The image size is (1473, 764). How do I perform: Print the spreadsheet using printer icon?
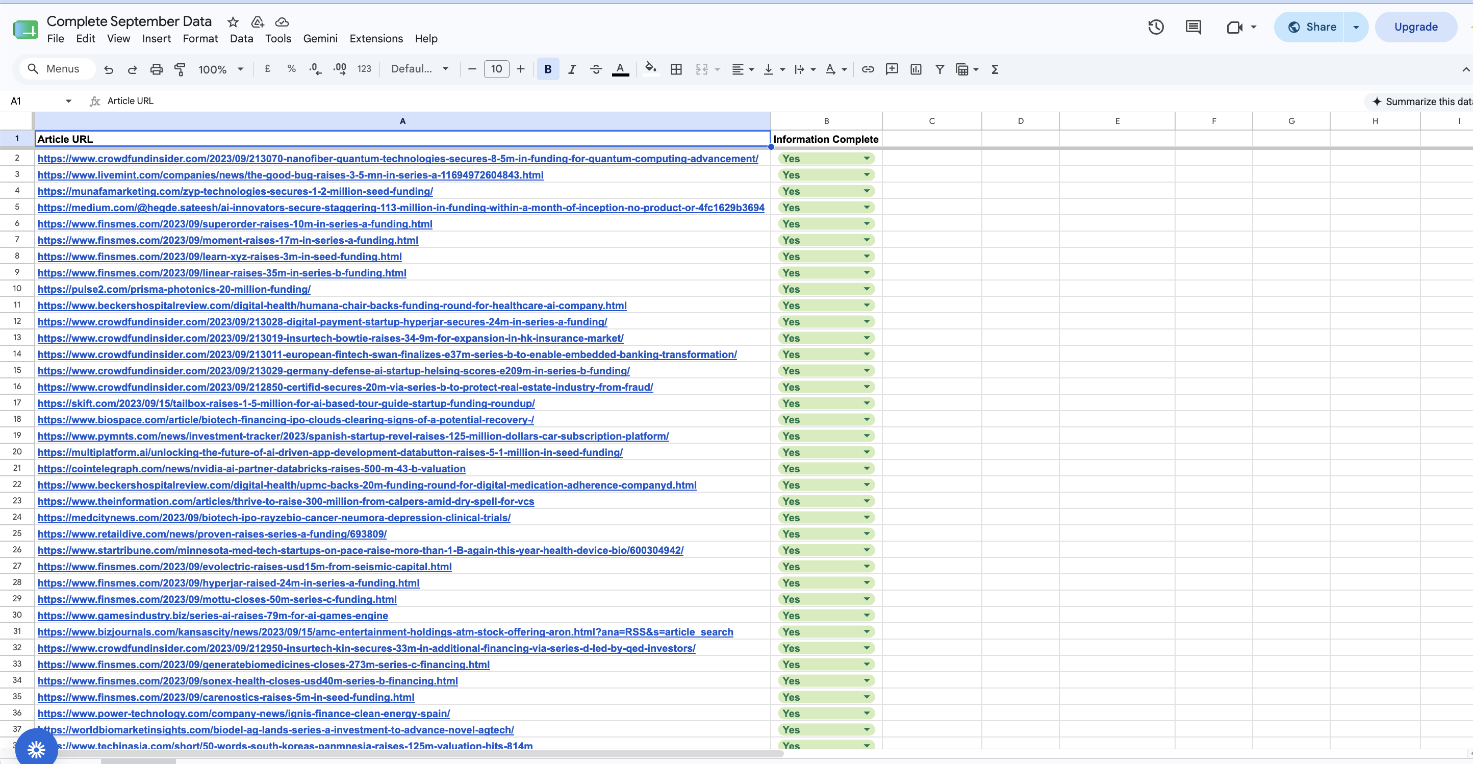tap(156, 69)
